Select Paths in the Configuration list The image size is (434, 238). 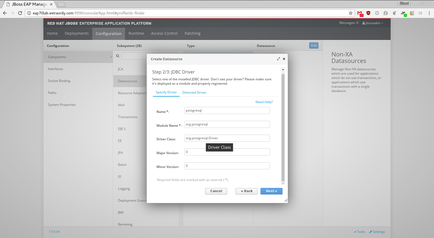click(78, 93)
